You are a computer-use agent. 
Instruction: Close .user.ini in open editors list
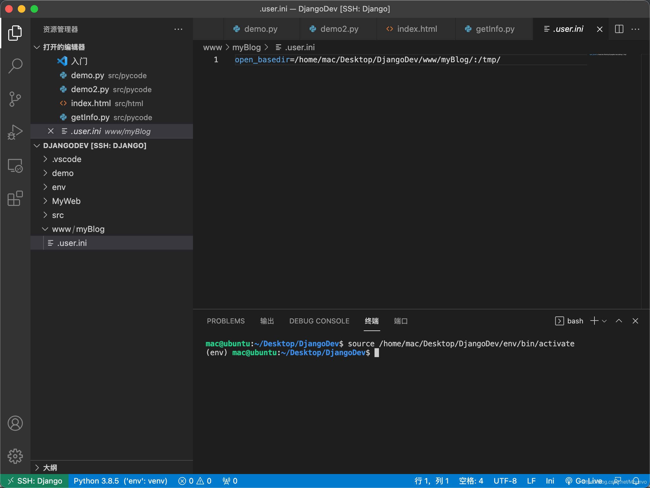51,131
